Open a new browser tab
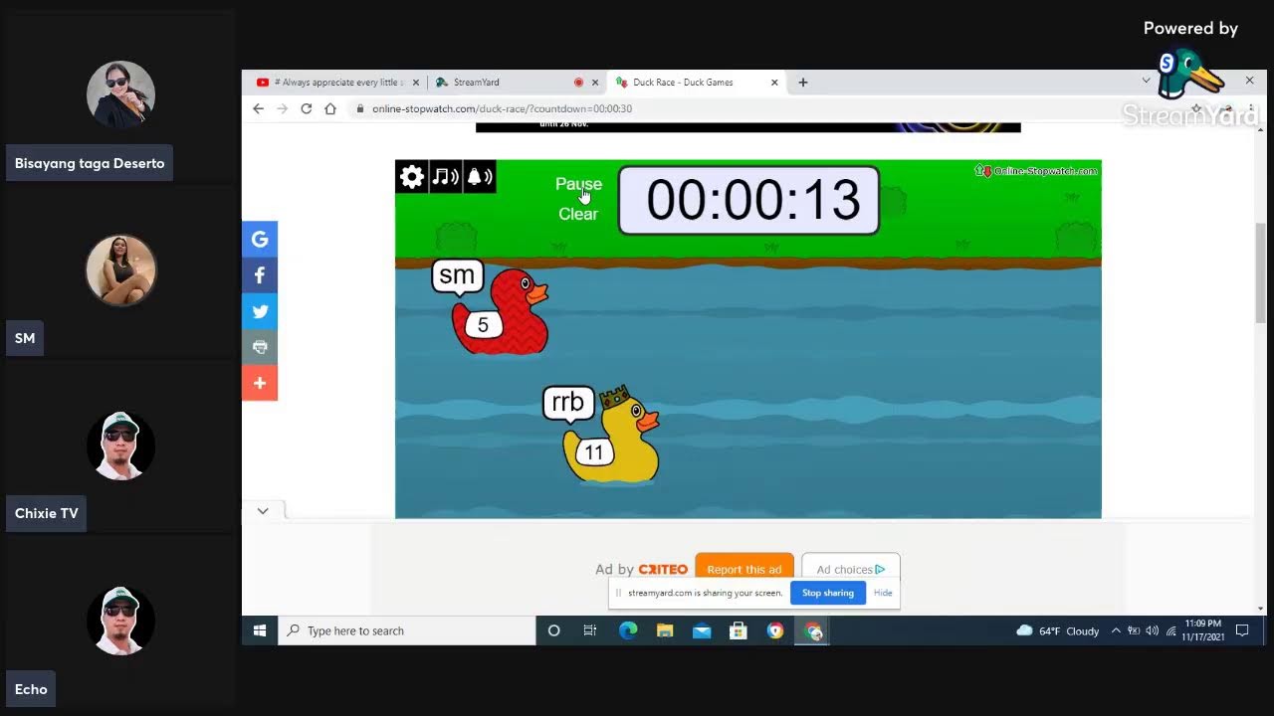 803,83
